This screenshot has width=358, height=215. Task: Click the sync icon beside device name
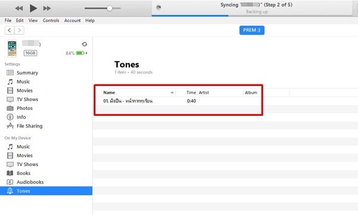pyautogui.click(x=85, y=44)
